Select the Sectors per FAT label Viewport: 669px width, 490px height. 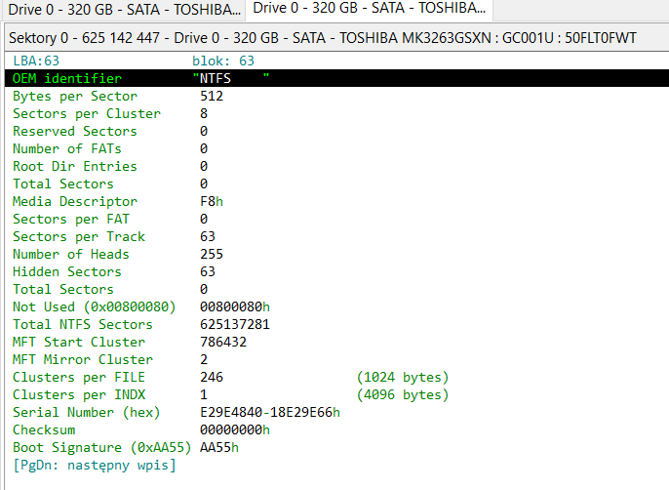71,219
